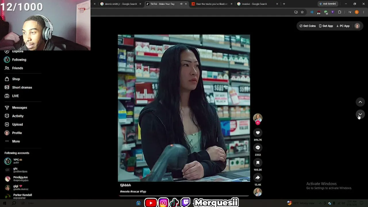The height and width of the screenshot is (207, 368).
Task: Open Activity notifications
Action: 14,116
